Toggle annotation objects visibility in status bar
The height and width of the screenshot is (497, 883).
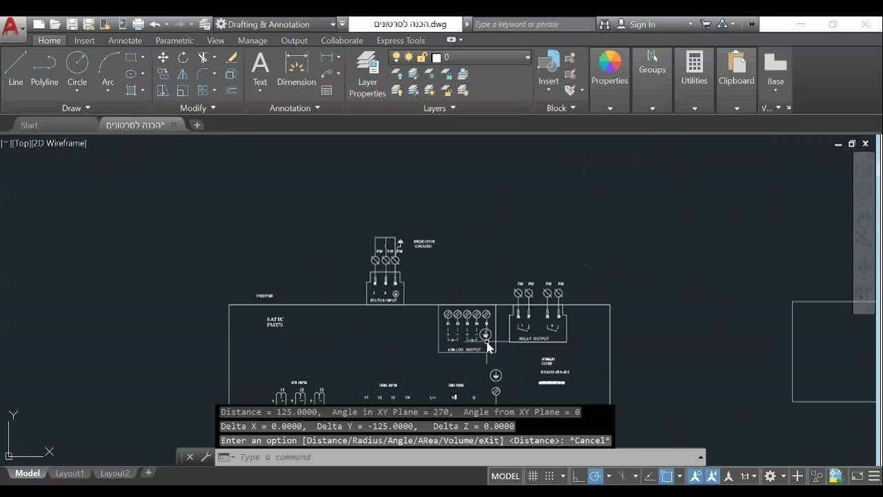[x=695, y=476]
